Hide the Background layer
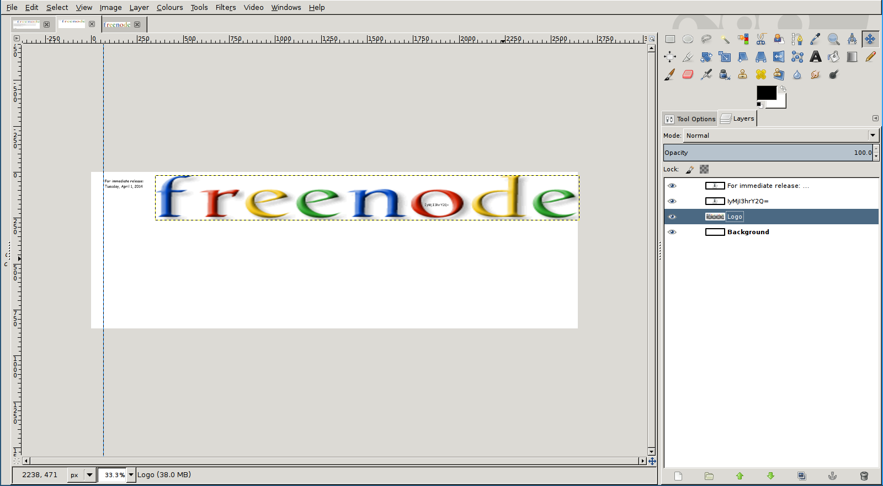Viewport: 883px width, 486px height. tap(672, 232)
